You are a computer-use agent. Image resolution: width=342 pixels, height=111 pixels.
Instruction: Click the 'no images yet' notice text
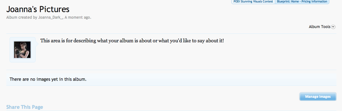(x=48, y=79)
